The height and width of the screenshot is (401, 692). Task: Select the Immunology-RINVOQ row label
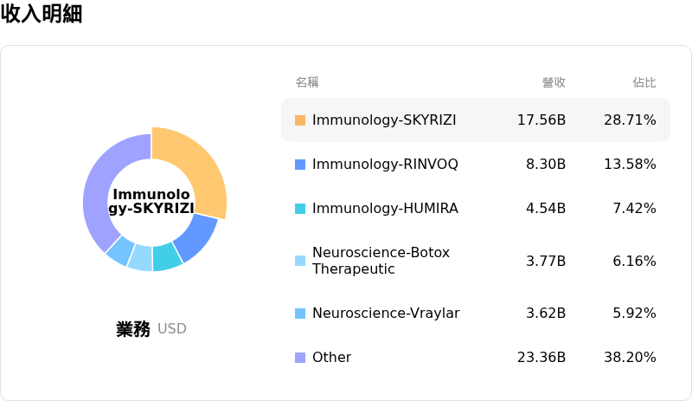coord(385,165)
